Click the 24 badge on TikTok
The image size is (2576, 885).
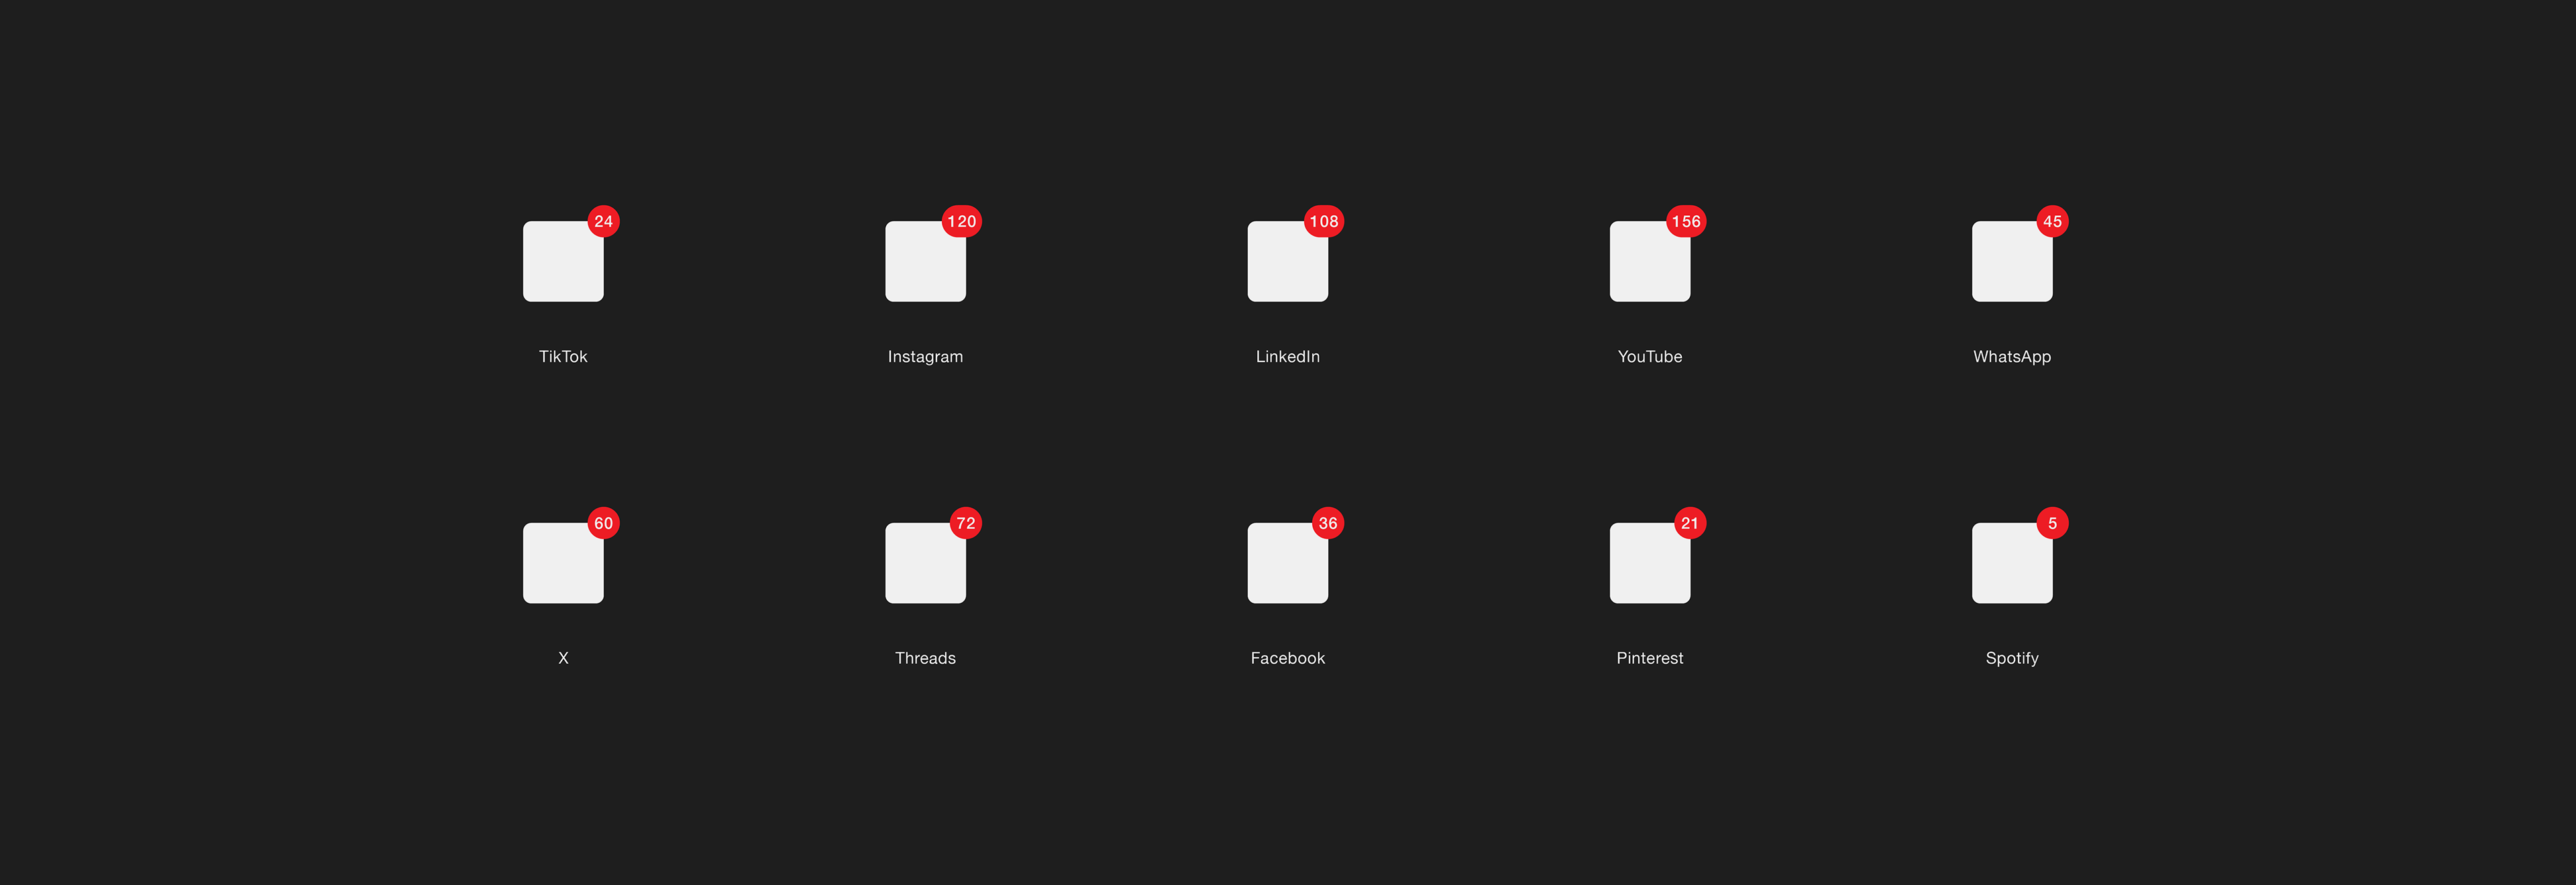pos(603,222)
